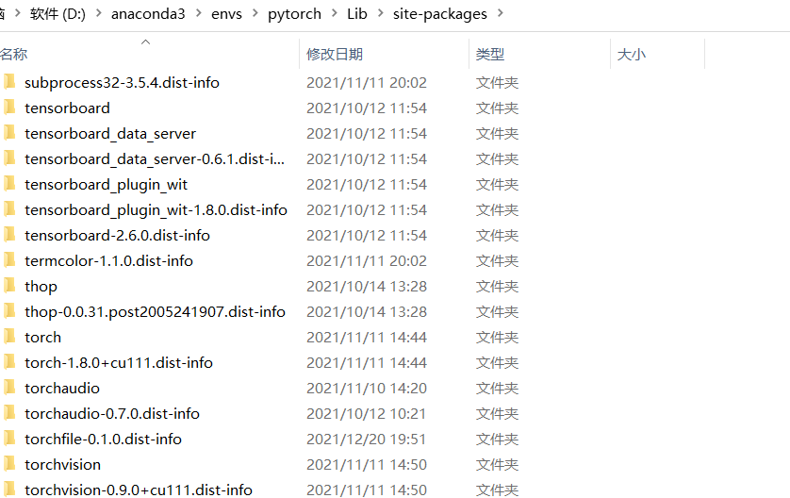Select the thop folder icon
This screenshot has height=498, width=790.
(x=9, y=285)
